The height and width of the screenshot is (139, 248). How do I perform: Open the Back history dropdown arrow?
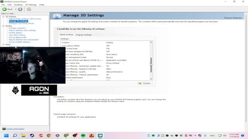tap(15, 9)
